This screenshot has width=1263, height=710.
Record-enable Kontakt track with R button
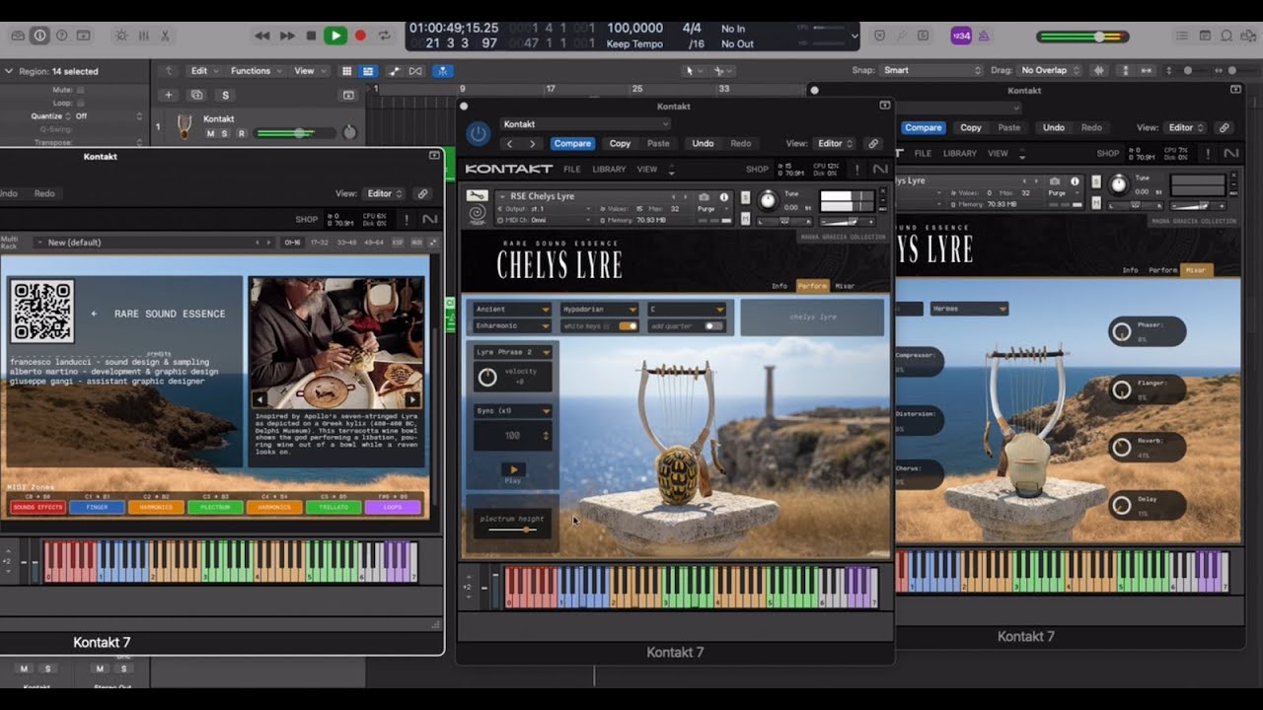click(x=242, y=133)
